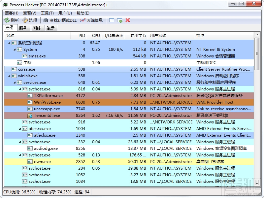Image resolution: width=264 pixels, height=198 pixels.
Task: Collapse the services.exe tree node
Action: [x=15, y=82]
